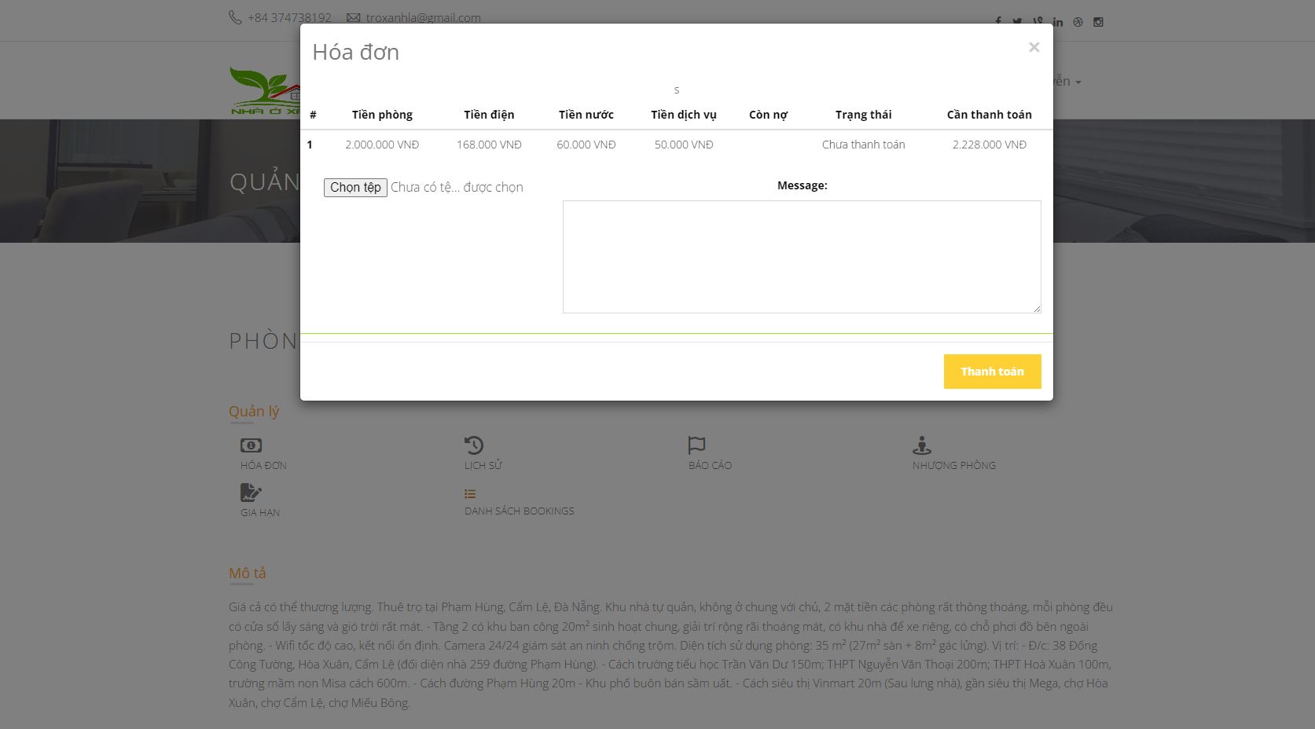Click the Dribbble ball icon

tap(1078, 22)
